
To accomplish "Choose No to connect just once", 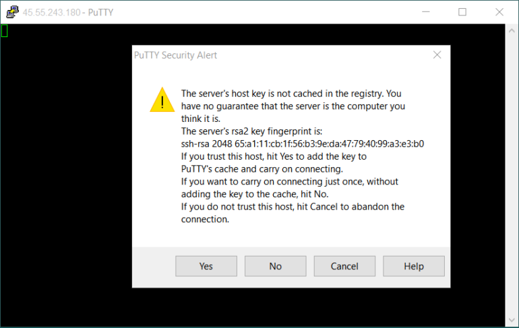I will coord(276,266).
